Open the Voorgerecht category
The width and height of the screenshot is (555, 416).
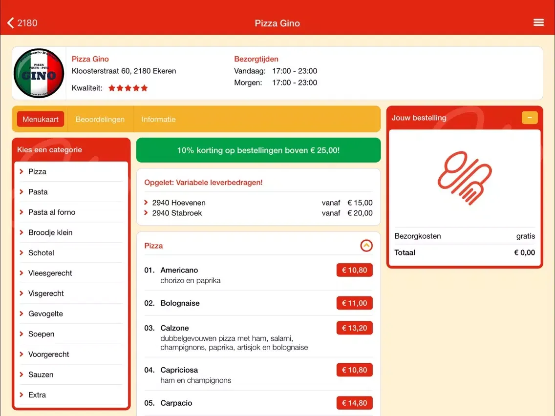[x=71, y=354]
